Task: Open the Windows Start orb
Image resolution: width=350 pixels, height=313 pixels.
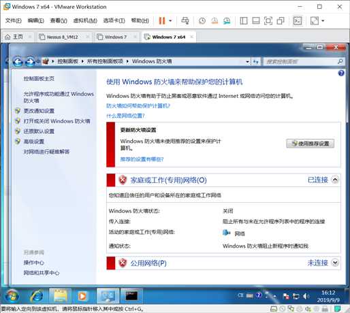Action: pyautogui.click(x=12, y=296)
